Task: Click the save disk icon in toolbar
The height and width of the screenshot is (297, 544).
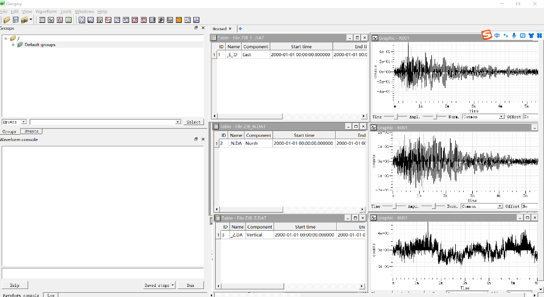Action: (x=15, y=20)
